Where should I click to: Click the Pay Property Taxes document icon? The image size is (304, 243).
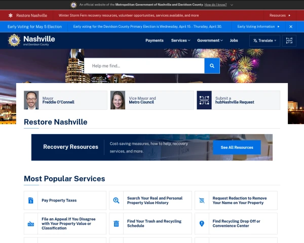pos(31,200)
